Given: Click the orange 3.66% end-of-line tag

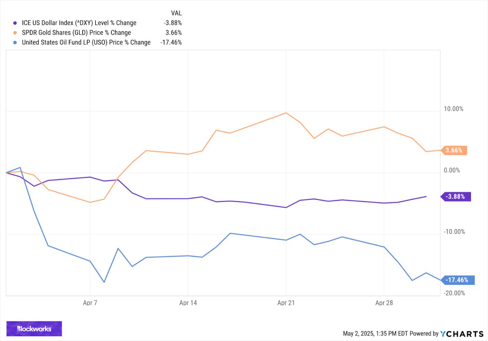Looking at the screenshot, I should click(x=454, y=150).
